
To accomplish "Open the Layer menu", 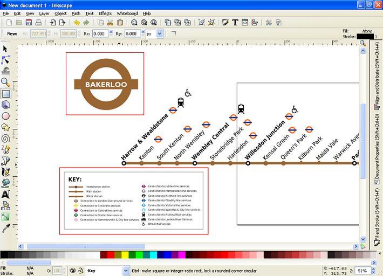I will (x=44, y=13).
